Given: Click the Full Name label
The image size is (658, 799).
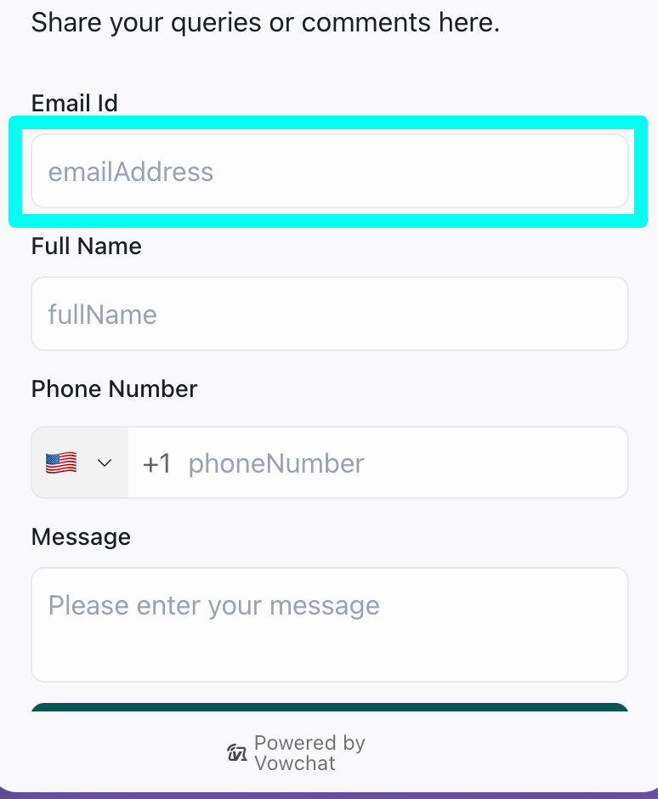Looking at the screenshot, I should [x=87, y=246].
